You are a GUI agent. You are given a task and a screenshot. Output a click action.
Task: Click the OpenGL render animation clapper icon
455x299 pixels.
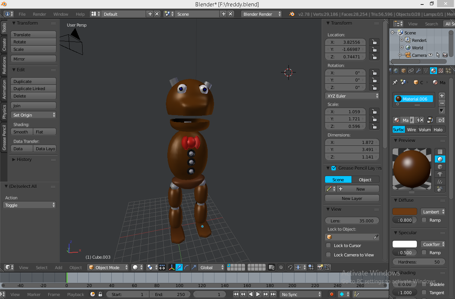coord(327,267)
